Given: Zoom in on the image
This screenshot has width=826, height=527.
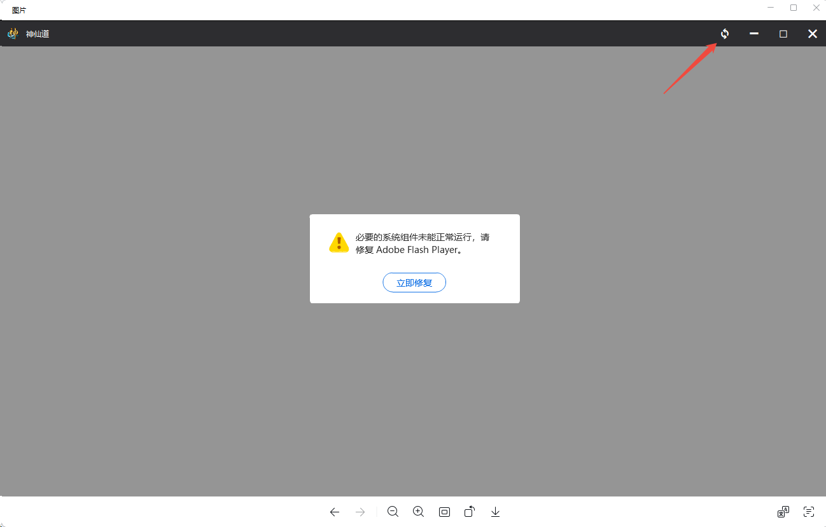Looking at the screenshot, I should click(x=418, y=512).
